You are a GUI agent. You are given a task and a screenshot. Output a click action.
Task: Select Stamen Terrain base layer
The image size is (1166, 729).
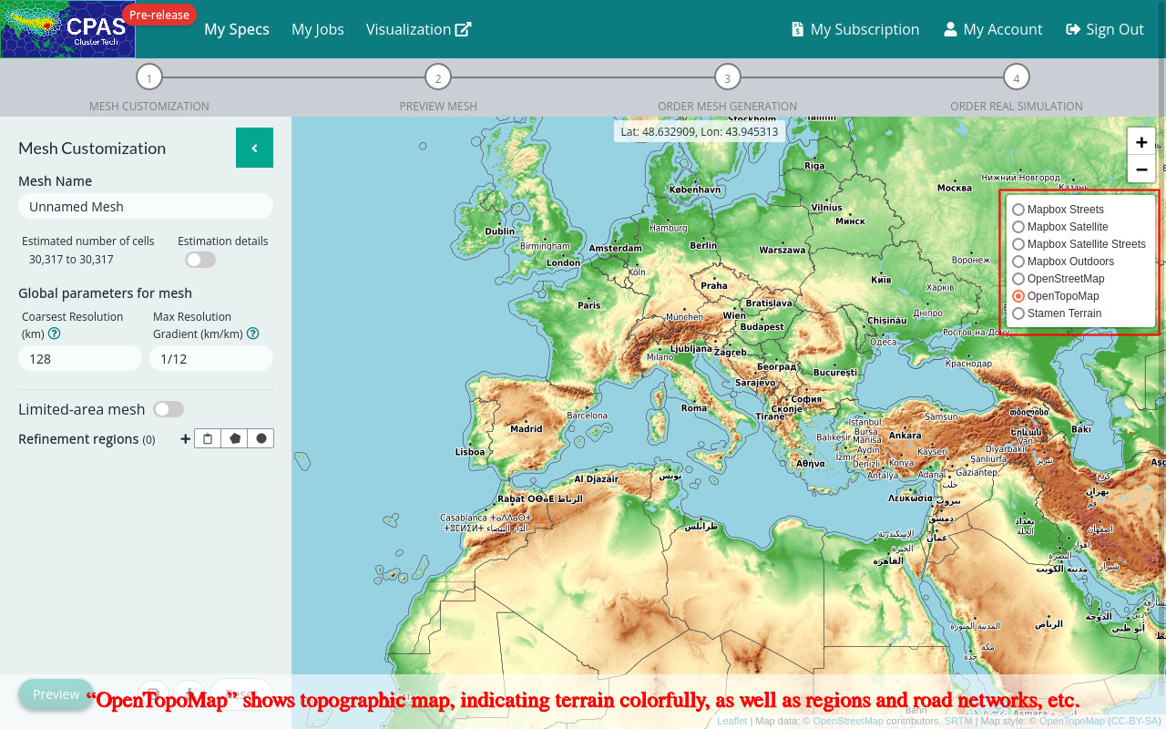[1018, 313]
